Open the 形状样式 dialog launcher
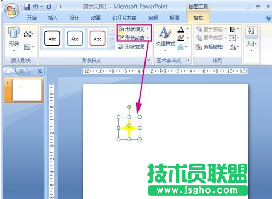Image resolution: width=272 pixels, height=199 pixels. [148, 59]
